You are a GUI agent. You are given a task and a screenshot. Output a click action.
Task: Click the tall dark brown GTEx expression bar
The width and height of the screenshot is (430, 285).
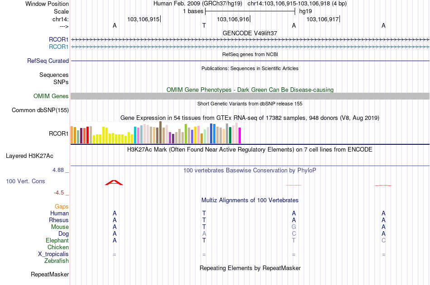tap(160, 133)
